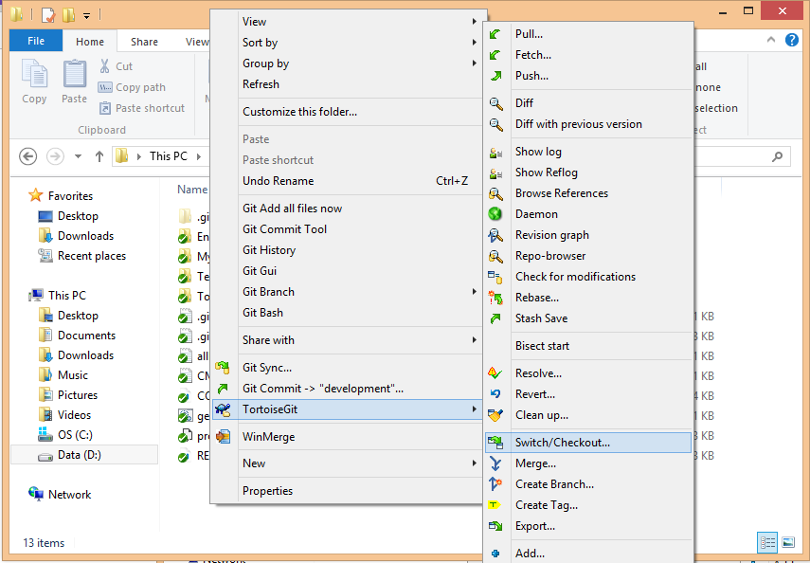Choose Customize this folder...
This screenshot has width=810, height=563.
coord(299,112)
